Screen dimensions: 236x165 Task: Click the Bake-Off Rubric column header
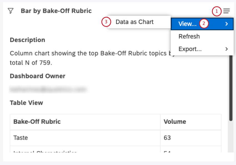(x=37, y=121)
